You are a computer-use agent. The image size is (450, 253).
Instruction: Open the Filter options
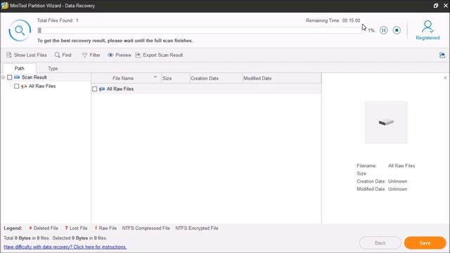coord(91,55)
